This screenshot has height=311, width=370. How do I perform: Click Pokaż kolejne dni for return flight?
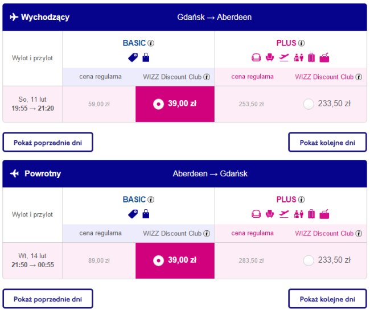click(x=327, y=298)
